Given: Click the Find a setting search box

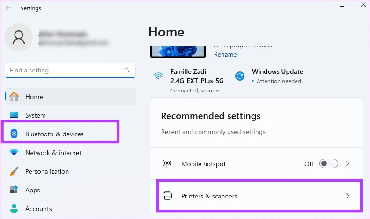Looking at the screenshot, I should 66,71.
